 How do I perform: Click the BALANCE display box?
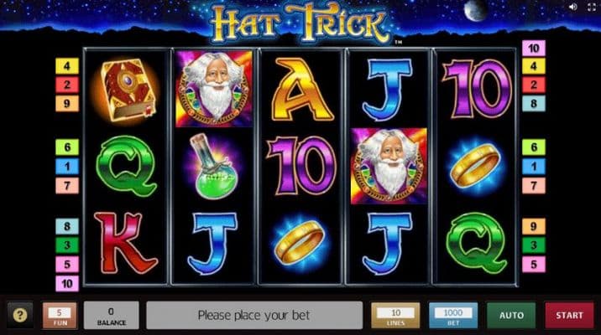(x=111, y=315)
